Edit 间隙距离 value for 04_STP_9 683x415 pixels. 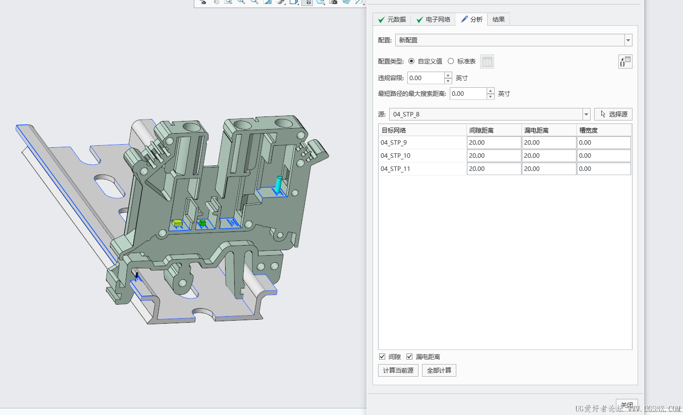494,143
